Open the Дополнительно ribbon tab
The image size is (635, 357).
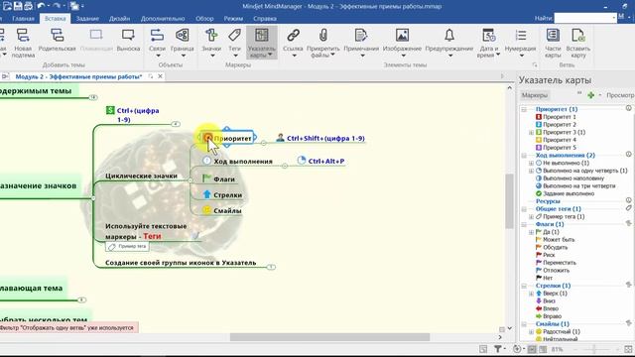163,19
